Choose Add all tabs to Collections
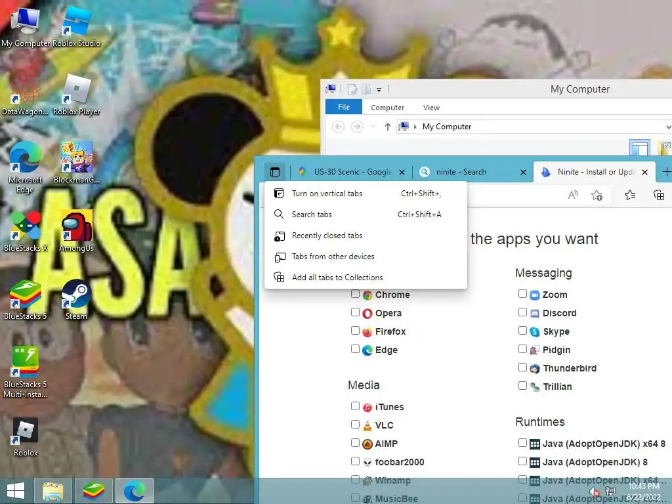672x504 pixels. (366, 278)
